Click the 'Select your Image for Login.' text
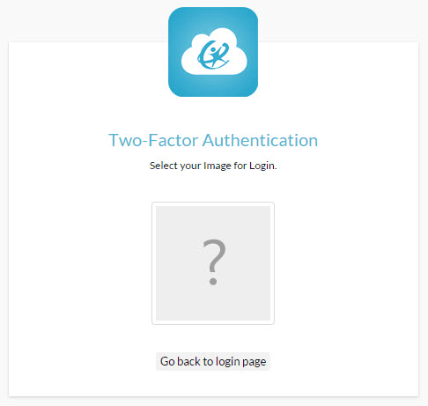The height and width of the screenshot is (406, 428). tap(213, 166)
